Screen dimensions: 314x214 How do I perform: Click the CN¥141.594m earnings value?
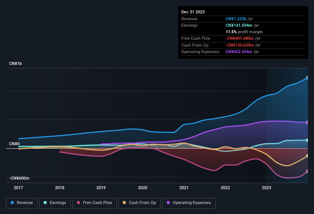tap(239, 25)
